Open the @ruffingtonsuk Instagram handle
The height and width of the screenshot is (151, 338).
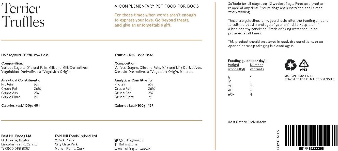pyautogui.click(x=131, y=140)
